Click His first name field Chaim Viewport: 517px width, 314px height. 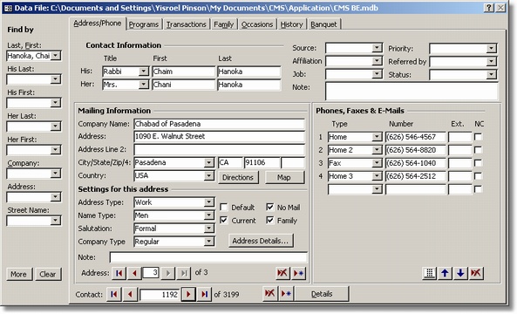(184, 72)
